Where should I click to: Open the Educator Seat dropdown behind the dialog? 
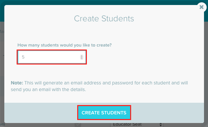[x=137, y=125]
